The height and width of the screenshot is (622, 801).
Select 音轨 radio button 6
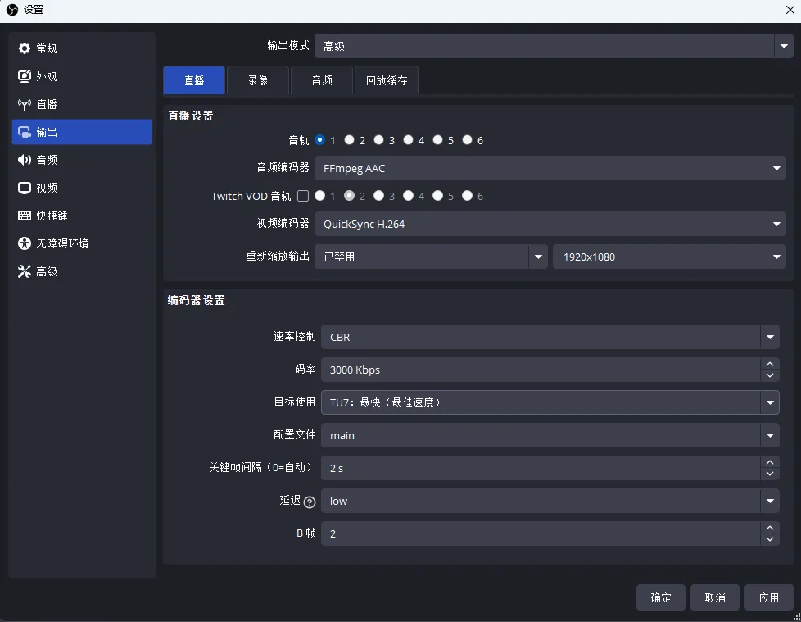[x=468, y=140]
